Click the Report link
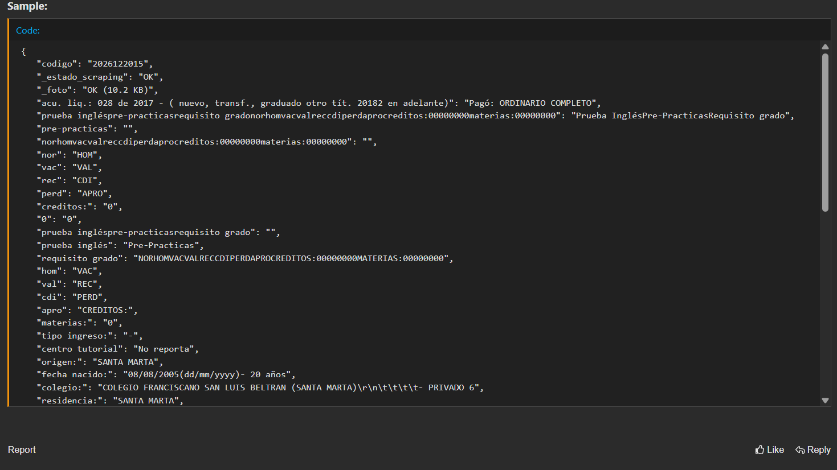 point(22,450)
